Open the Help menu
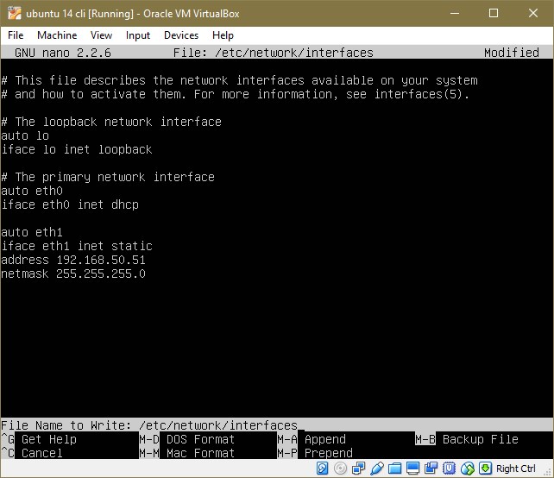The height and width of the screenshot is (478, 554). 223,35
